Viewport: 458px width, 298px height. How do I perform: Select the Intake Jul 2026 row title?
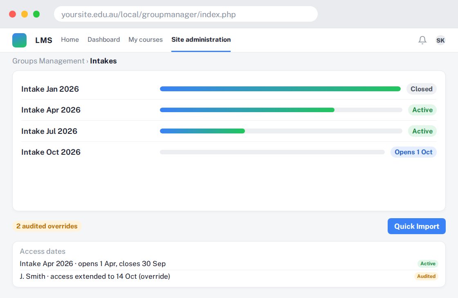(49, 131)
